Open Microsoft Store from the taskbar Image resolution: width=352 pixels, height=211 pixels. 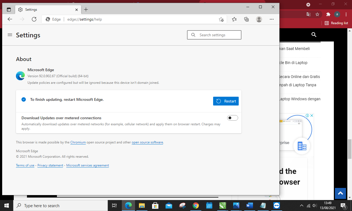155,206
